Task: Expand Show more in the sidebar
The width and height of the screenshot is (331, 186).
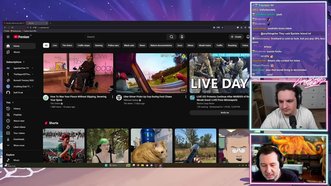Action: tap(20, 145)
